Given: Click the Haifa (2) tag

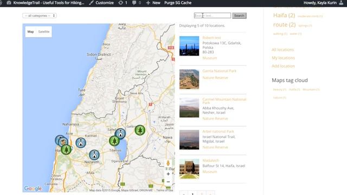Looking at the screenshot, I should tap(284, 15).
